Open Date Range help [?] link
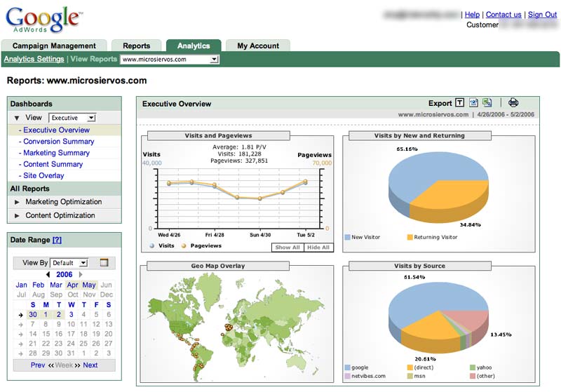Screen dimensions: 561x392 pyautogui.click(x=57, y=240)
